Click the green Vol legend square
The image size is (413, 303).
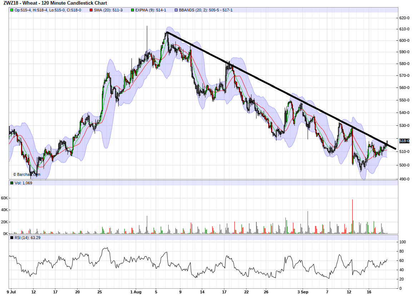[x=12, y=183]
